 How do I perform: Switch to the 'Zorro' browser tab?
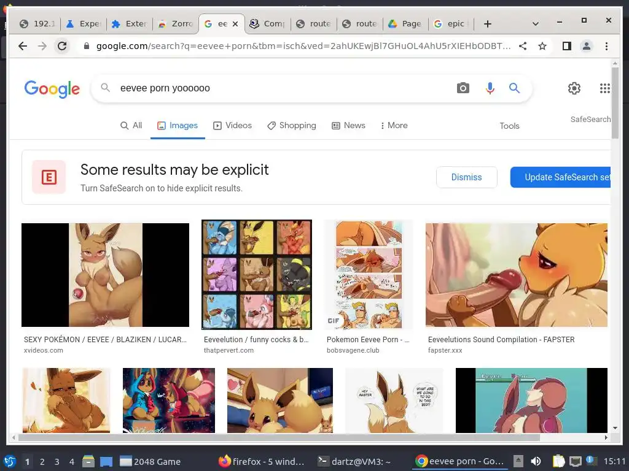[x=176, y=24]
